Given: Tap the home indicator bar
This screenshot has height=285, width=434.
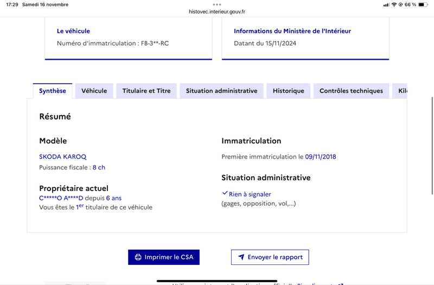Looking at the screenshot, I should pyautogui.click(x=217, y=281).
